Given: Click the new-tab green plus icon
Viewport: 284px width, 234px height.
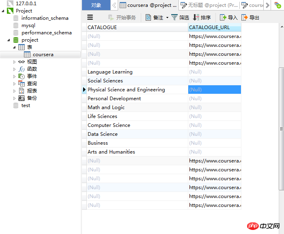Looking at the screenshot, I should tap(278, 5).
